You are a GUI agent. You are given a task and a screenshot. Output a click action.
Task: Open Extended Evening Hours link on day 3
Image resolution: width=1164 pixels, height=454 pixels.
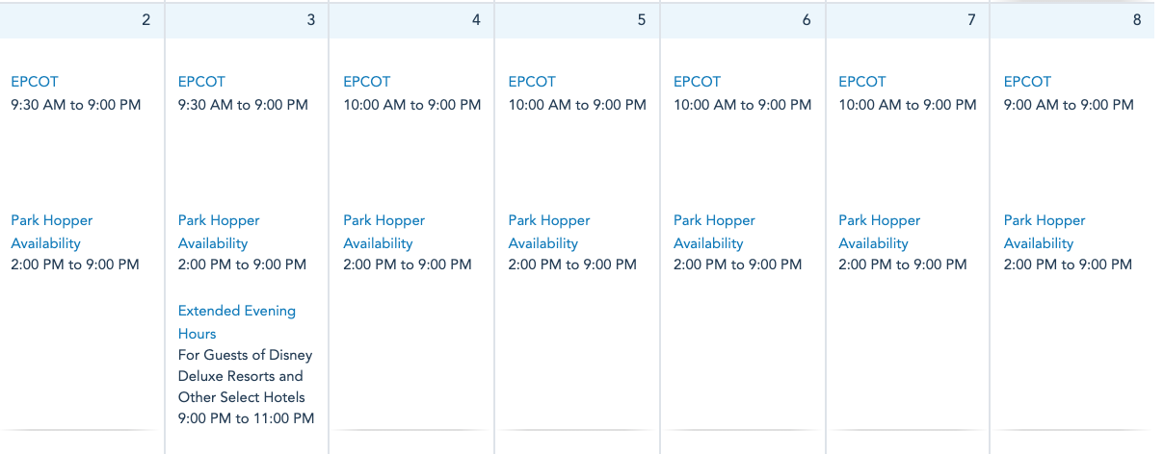[x=236, y=322]
